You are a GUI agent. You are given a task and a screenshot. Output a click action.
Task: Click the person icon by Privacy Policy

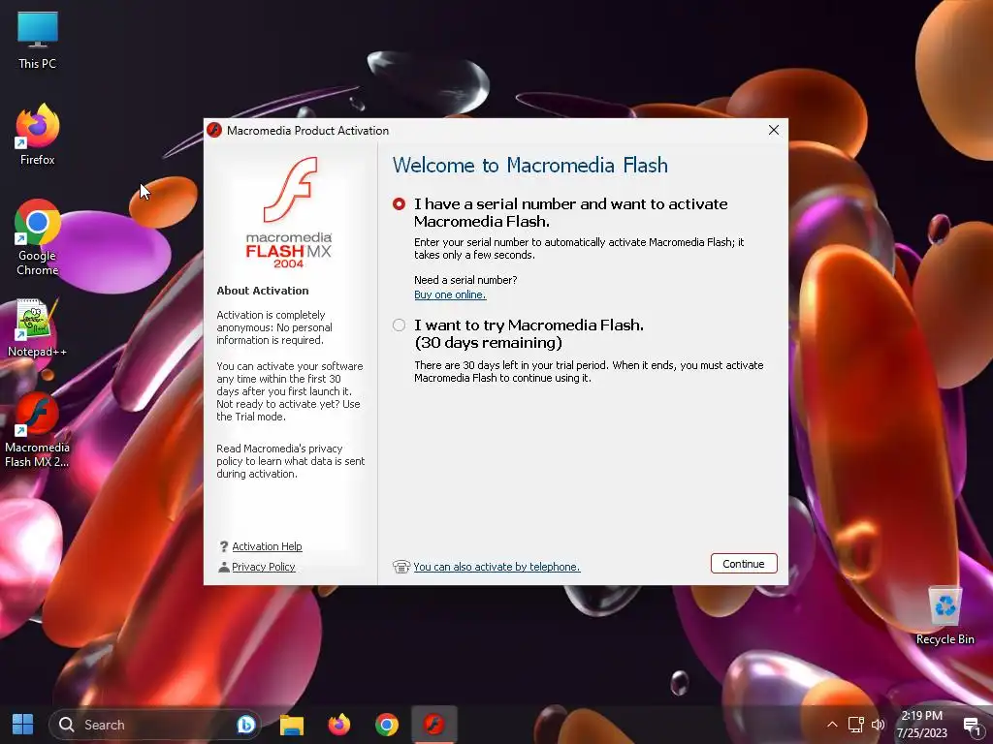[224, 567]
